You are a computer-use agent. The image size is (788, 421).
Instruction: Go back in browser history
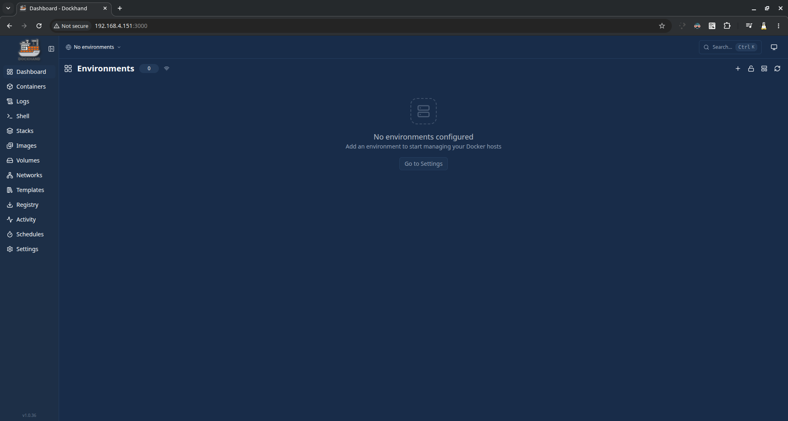[x=9, y=26]
